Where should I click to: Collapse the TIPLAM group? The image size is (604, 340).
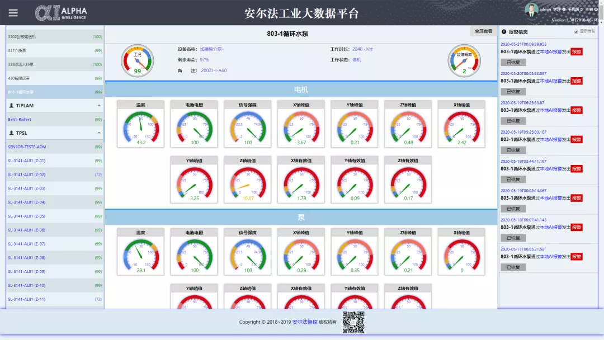click(99, 106)
